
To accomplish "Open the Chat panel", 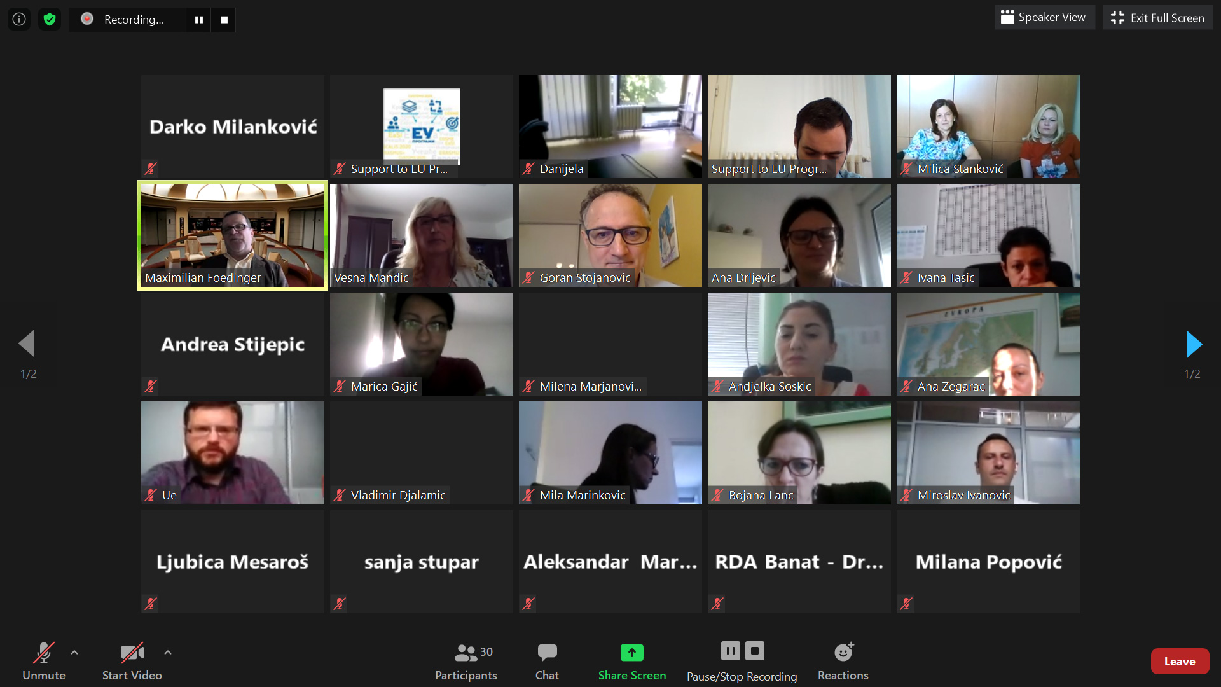I will (547, 662).
